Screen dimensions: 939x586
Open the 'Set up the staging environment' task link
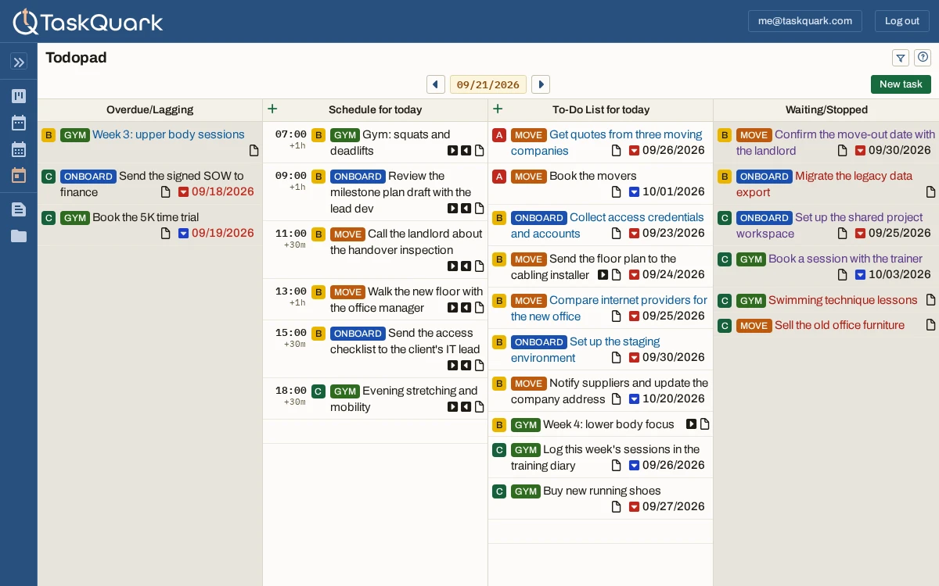[x=585, y=350]
